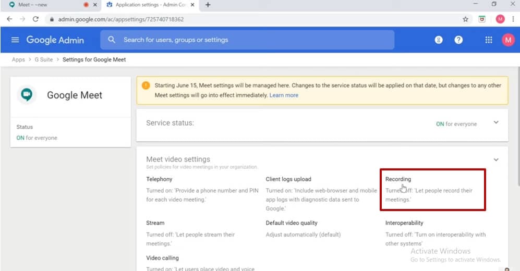
Task: Click the Google Meet logo icon
Action: (26, 95)
